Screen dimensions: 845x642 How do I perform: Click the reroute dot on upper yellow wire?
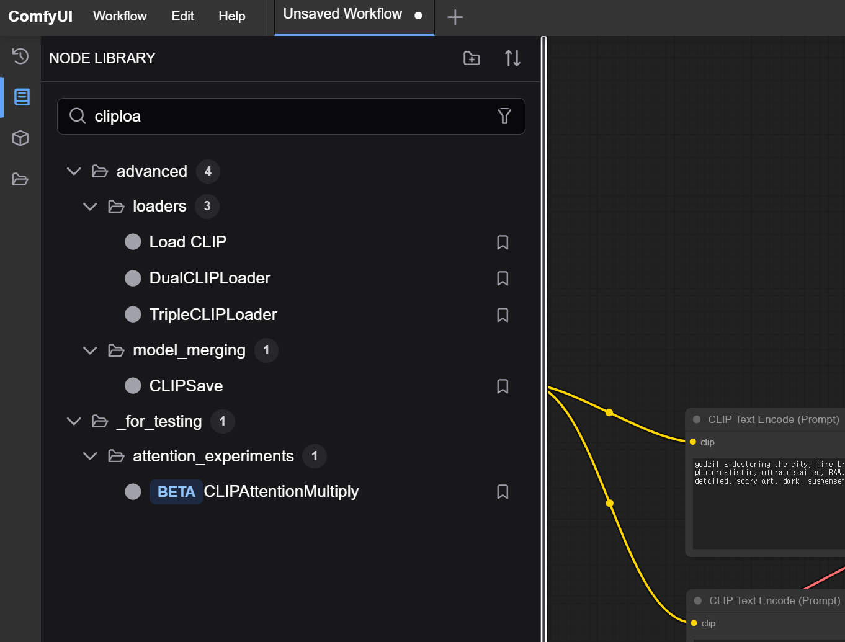609,412
